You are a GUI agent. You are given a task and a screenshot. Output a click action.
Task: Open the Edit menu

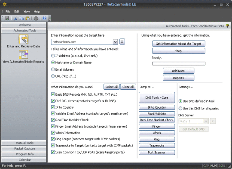tap(17, 12)
